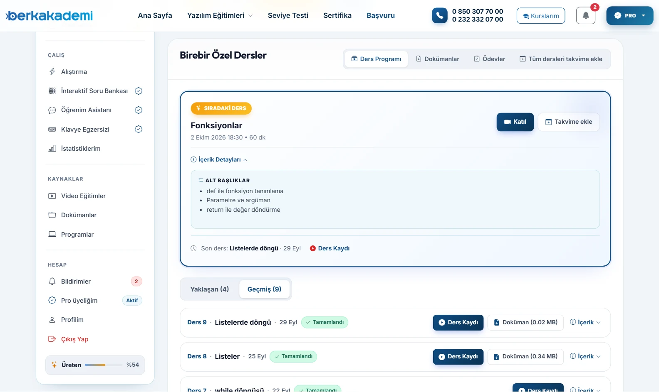659x392 pixels.
Task: Select the Yaklaşan (4) tab
Action: 210,289
